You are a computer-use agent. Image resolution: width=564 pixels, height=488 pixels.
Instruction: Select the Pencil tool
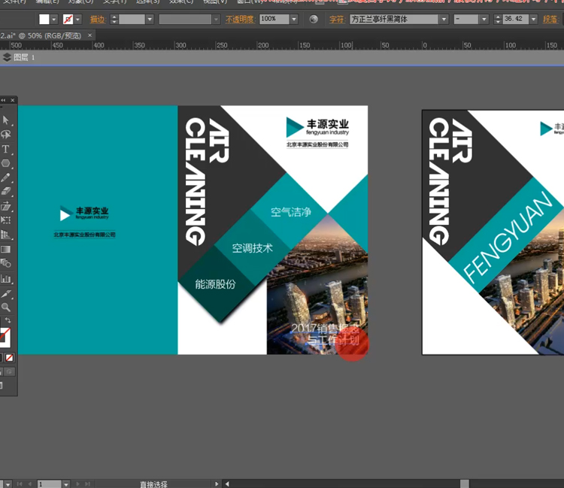tap(5, 177)
